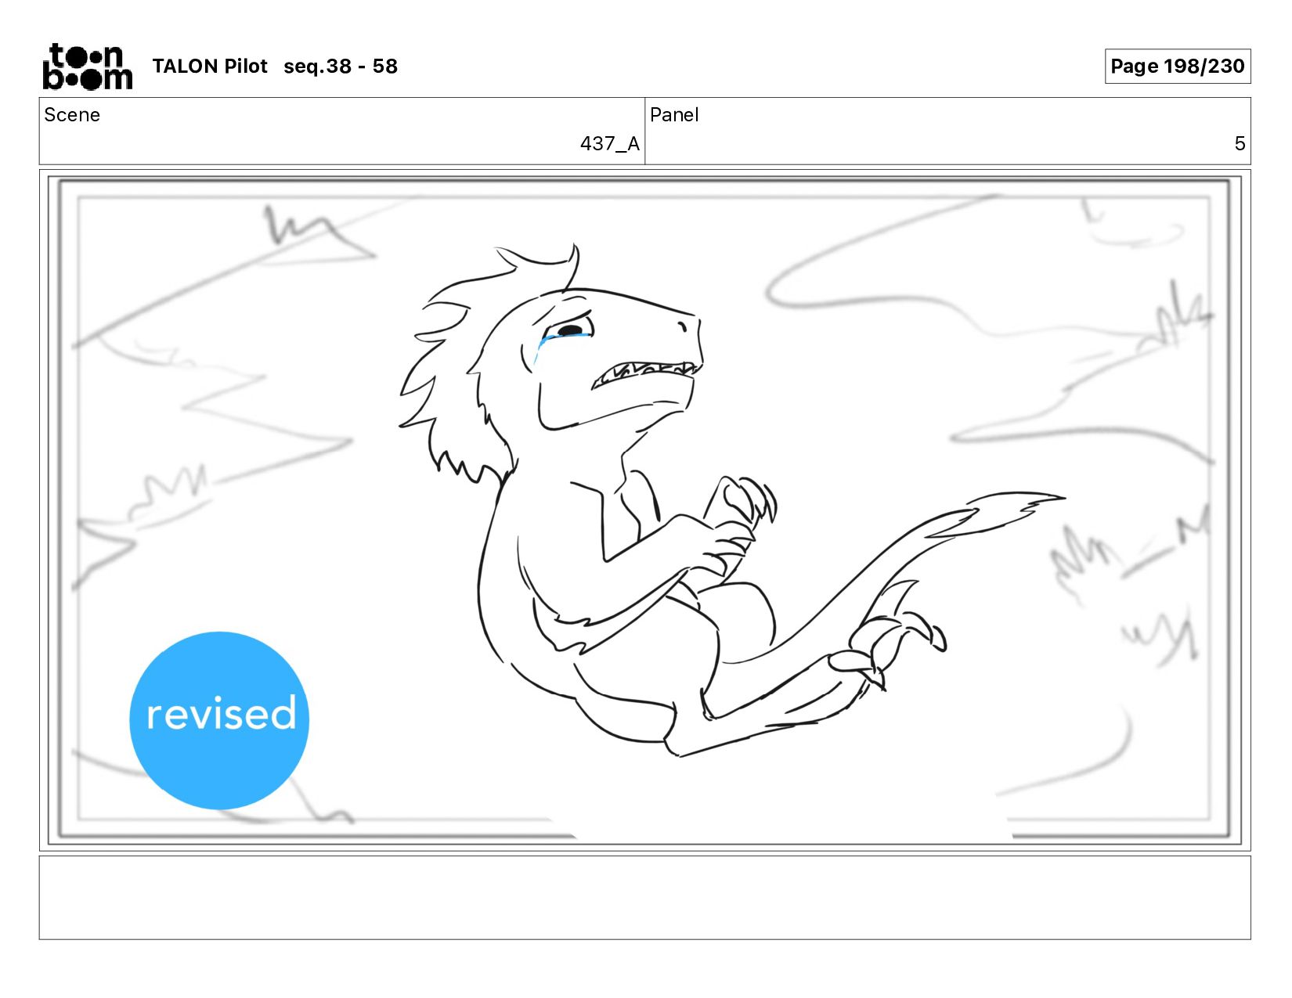Select the scene number '437_A'

(609, 144)
